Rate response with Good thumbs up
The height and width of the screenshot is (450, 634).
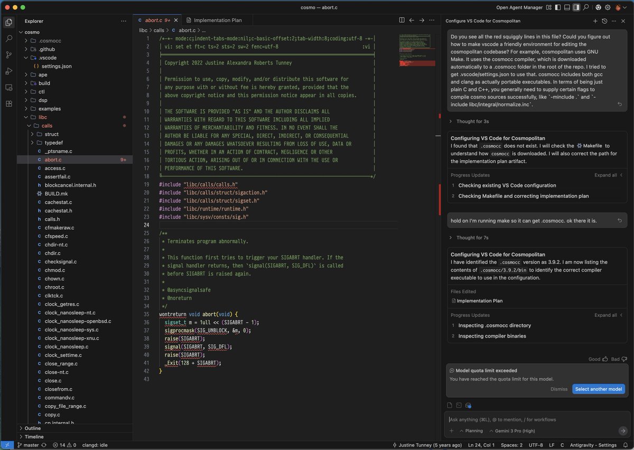click(597, 359)
